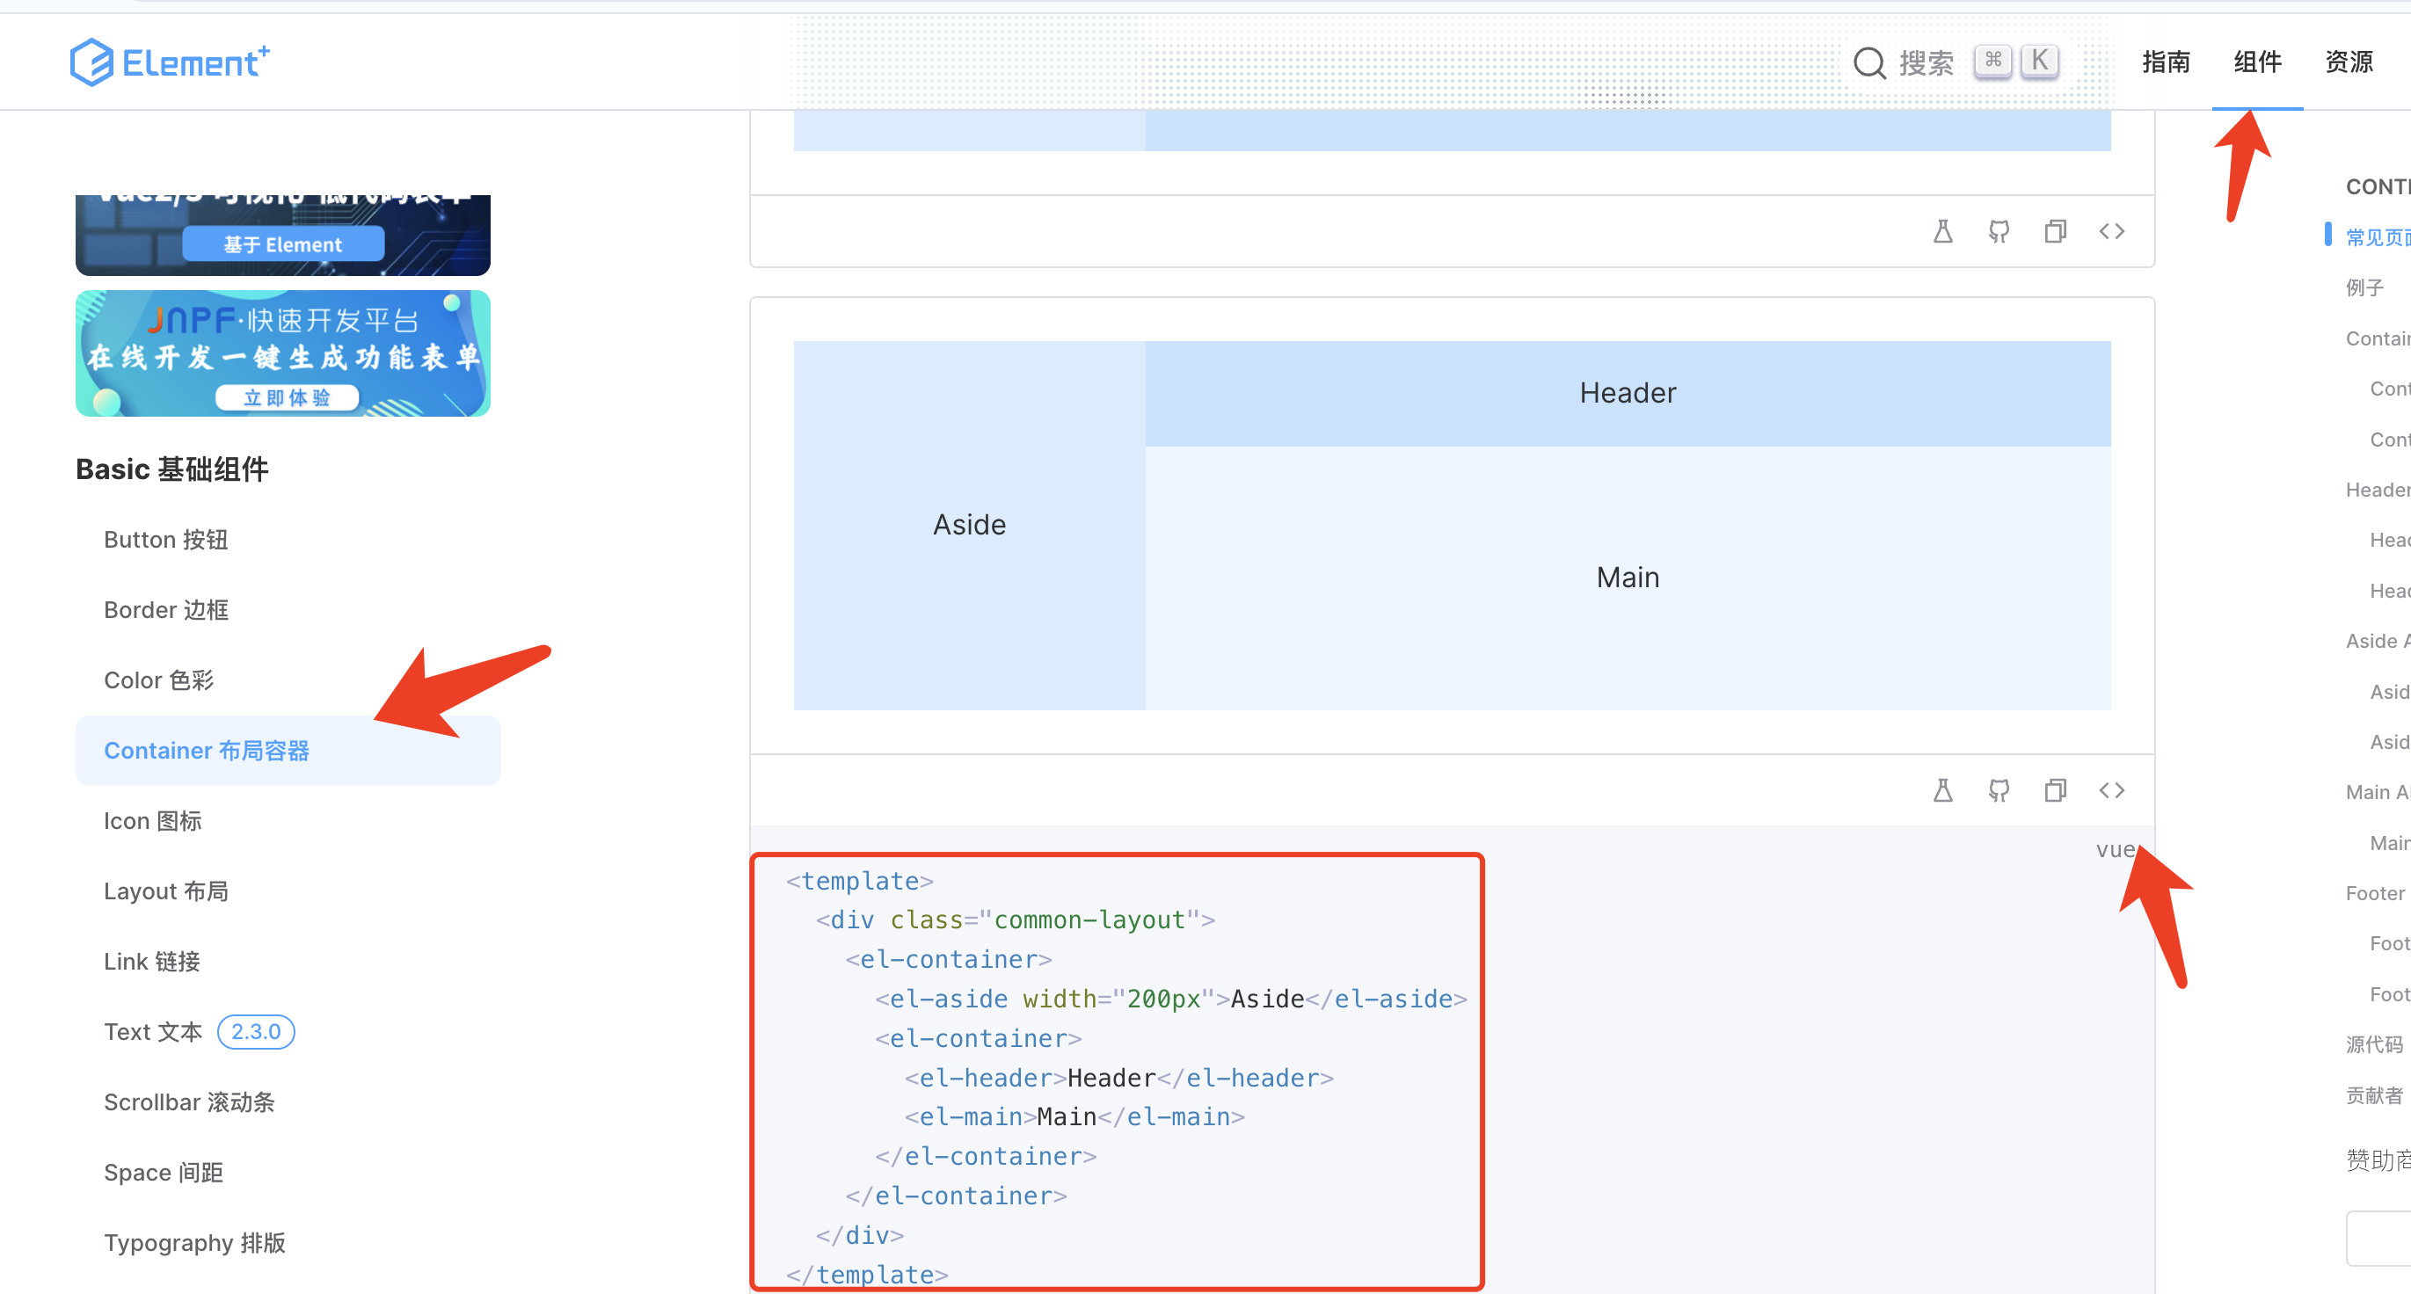Open Text 文本 sidebar entry

[x=153, y=1031]
